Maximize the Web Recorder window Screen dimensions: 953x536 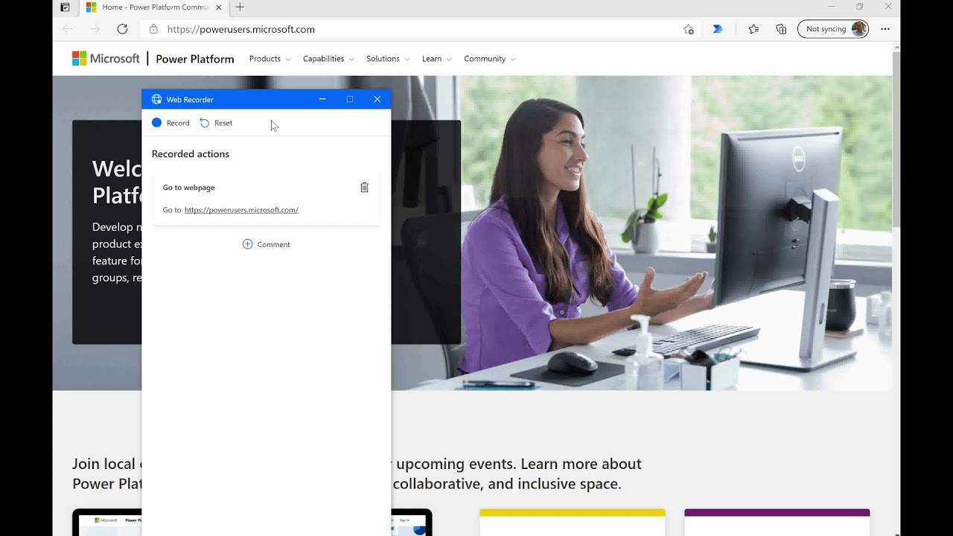tap(350, 99)
